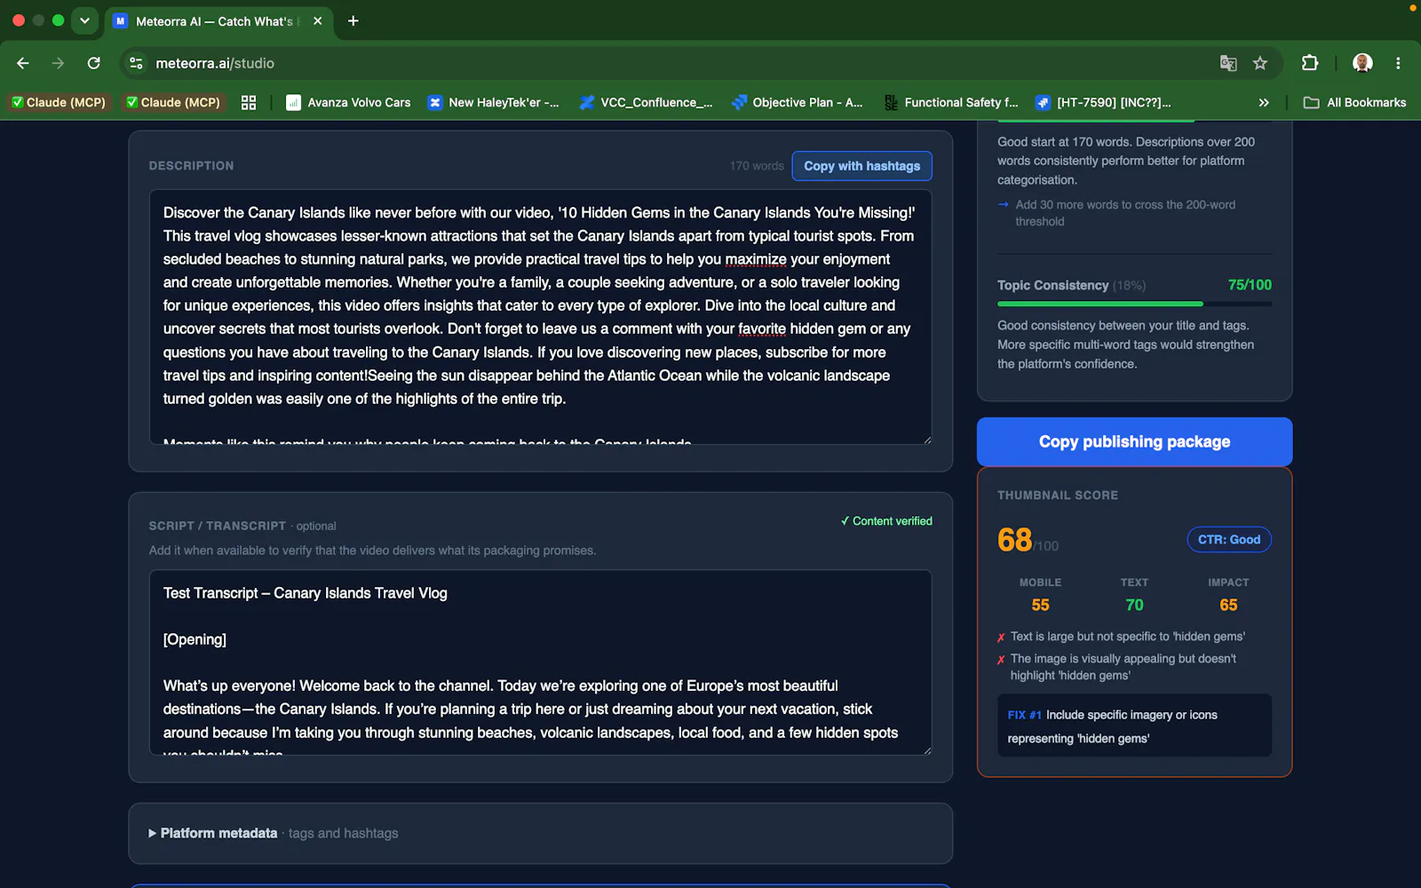
Task: Click the Transcript textarea resize handle
Action: point(926,750)
